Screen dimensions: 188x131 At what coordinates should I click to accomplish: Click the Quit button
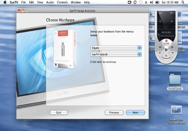pos(59,113)
